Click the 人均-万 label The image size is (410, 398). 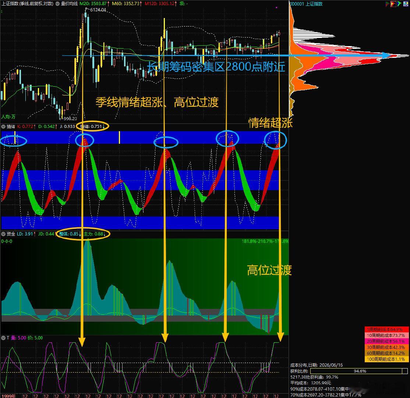click(x=8, y=117)
